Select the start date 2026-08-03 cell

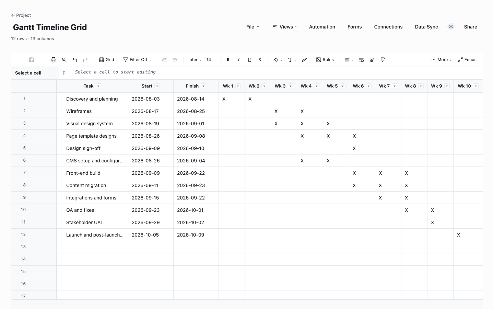(151, 99)
